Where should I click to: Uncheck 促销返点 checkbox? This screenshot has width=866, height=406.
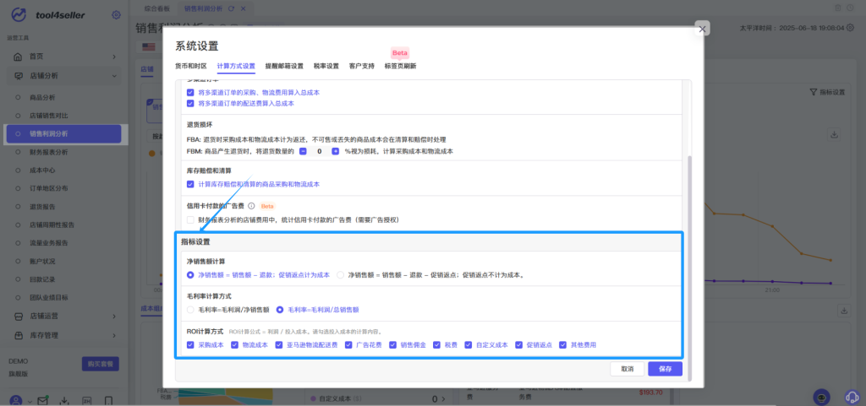[519, 345]
